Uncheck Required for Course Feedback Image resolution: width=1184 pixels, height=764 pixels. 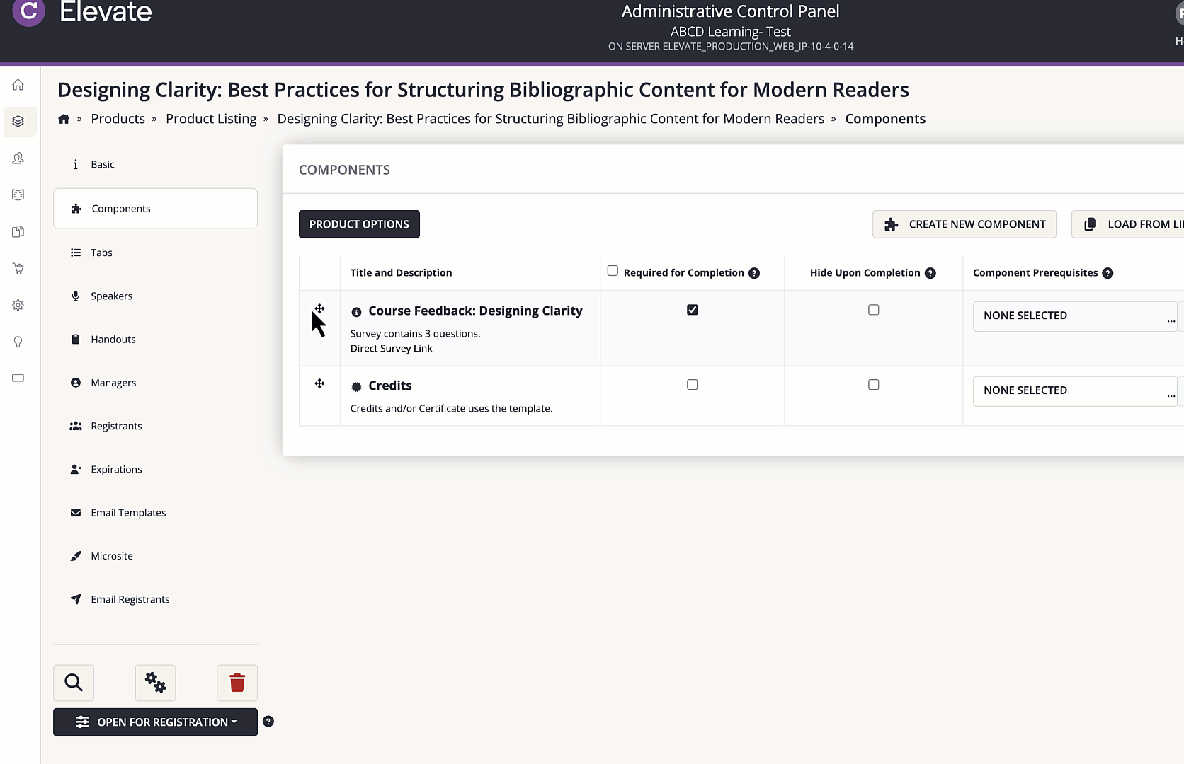tap(693, 310)
